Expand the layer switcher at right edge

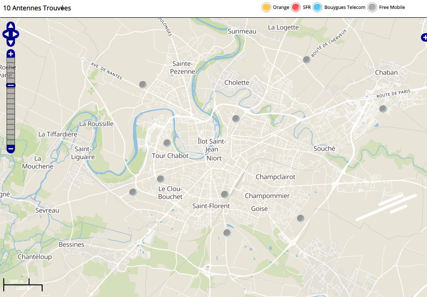(x=424, y=37)
